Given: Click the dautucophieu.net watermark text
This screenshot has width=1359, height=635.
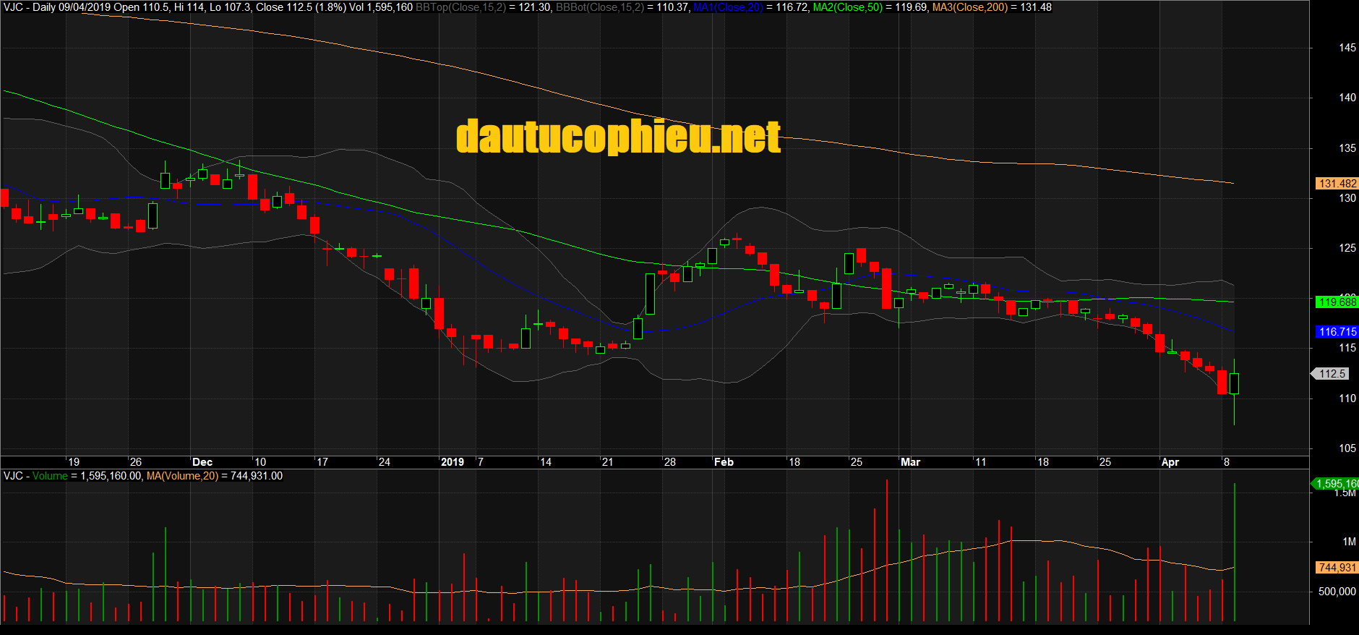Looking at the screenshot, I should tap(618, 137).
